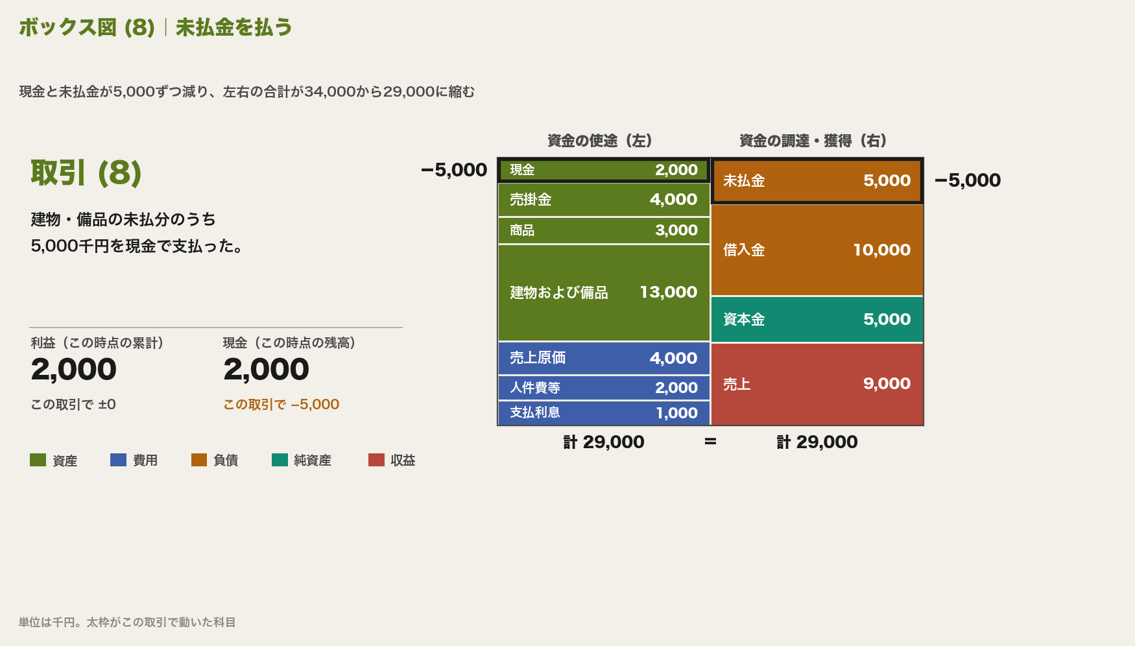Viewport: 1135px width, 646px height.
Task: Select the 借入金 10,000 box
Action: (817, 250)
